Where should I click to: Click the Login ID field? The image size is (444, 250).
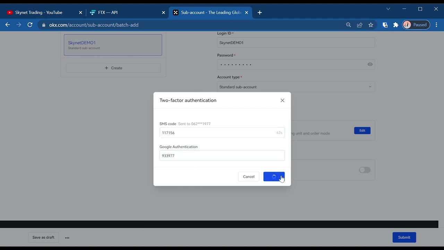click(x=296, y=43)
